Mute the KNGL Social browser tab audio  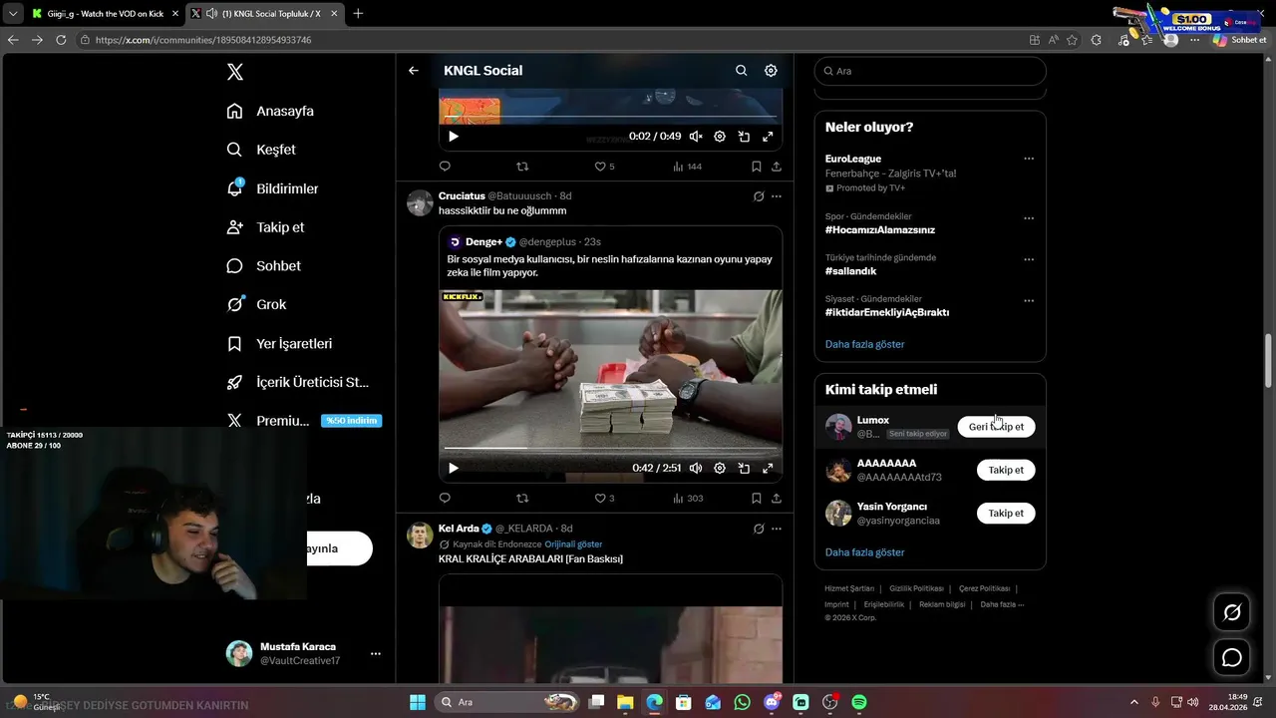[211, 14]
